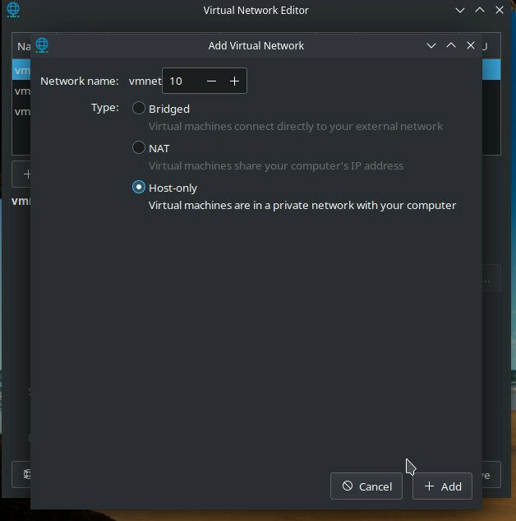This screenshot has height=521, width=516.
Task: Select the Host-only radio option
Action: point(139,188)
